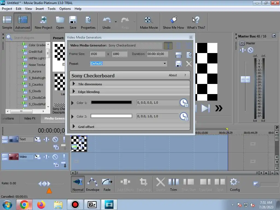Image resolution: width=280 pixels, height=210 pixels.
Task: Expand Tile dimensions section
Action: [x=74, y=84]
